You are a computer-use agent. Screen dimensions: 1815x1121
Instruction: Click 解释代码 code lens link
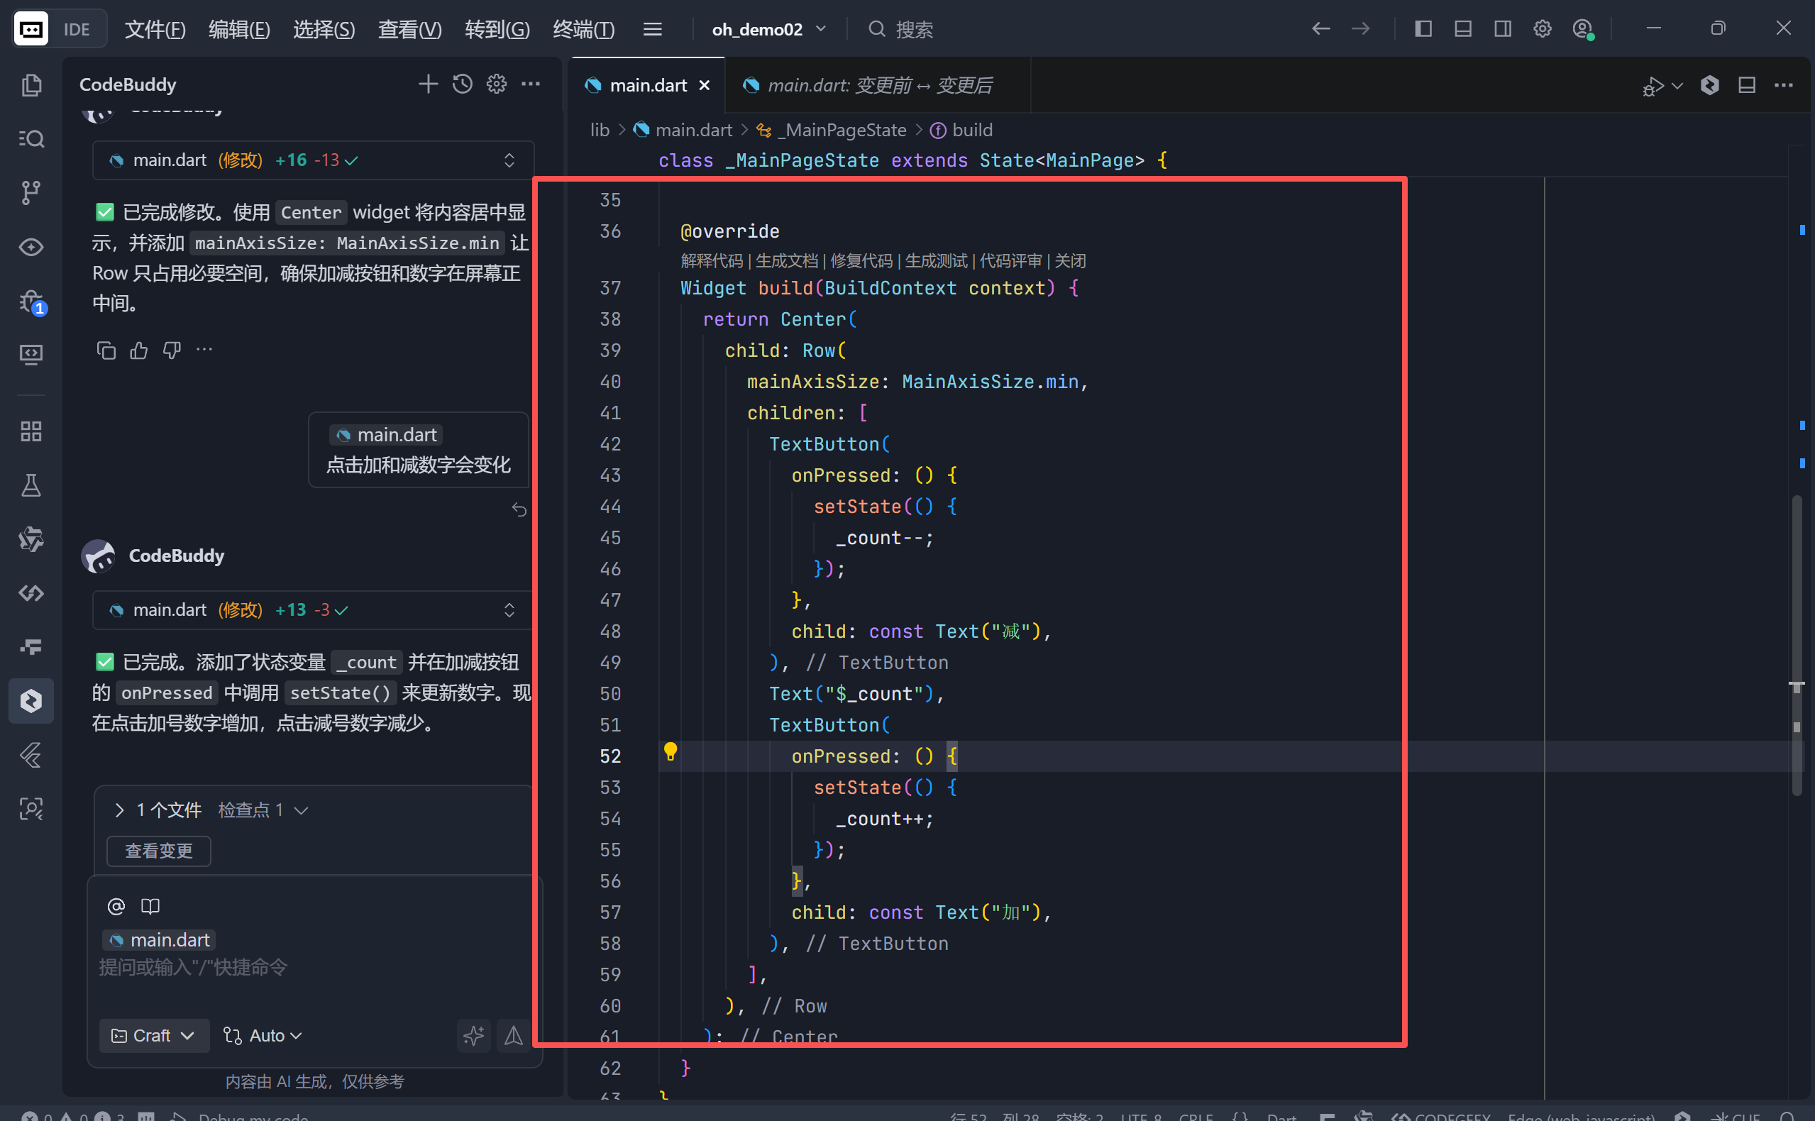tap(711, 261)
